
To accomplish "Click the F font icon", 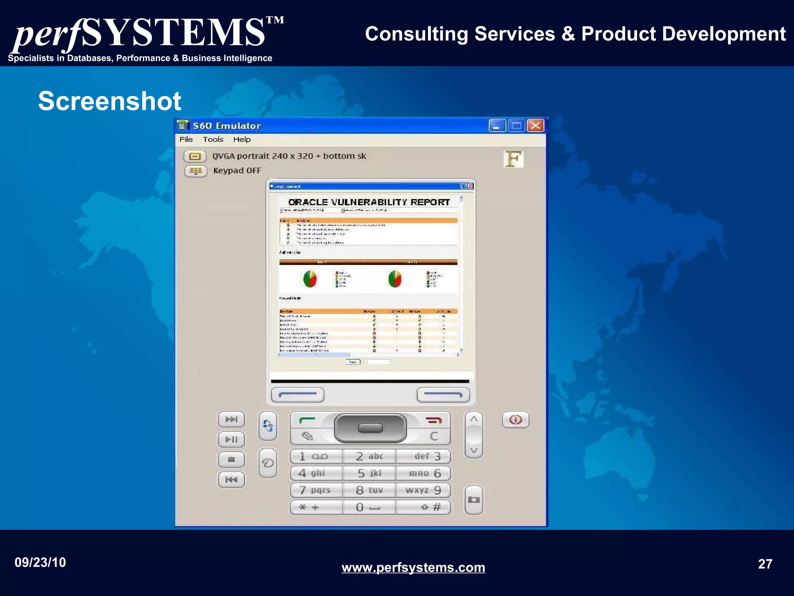I will click(513, 159).
